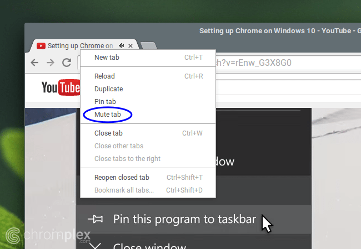The height and width of the screenshot is (249, 361).
Task: Click the YouTube favicon on the tab
Action: 41,46
